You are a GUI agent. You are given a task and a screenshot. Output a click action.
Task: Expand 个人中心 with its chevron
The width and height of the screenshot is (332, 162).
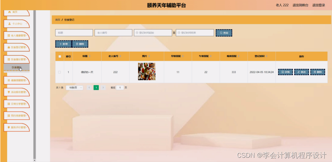click(26, 24)
